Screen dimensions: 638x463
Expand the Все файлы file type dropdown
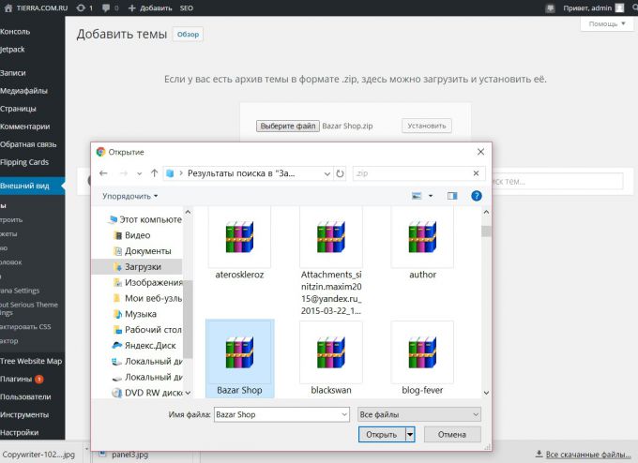(x=418, y=413)
